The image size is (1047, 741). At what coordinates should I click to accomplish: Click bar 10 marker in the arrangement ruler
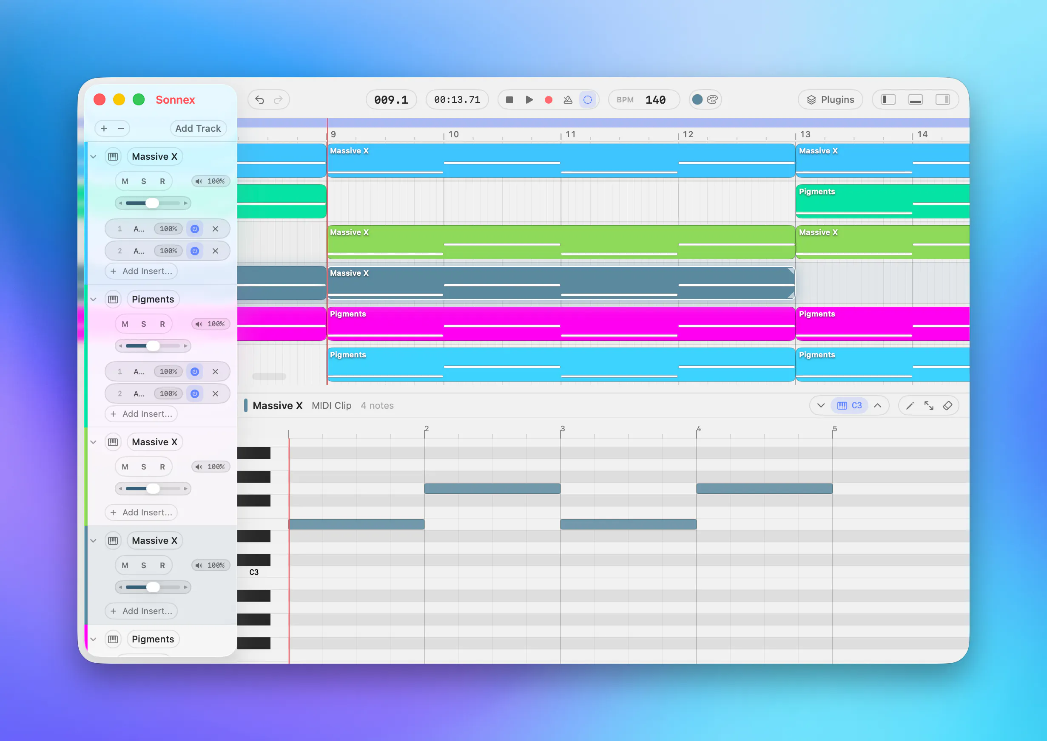[x=453, y=135]
